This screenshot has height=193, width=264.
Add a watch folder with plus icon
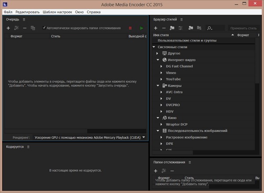(x=156, y=171)
